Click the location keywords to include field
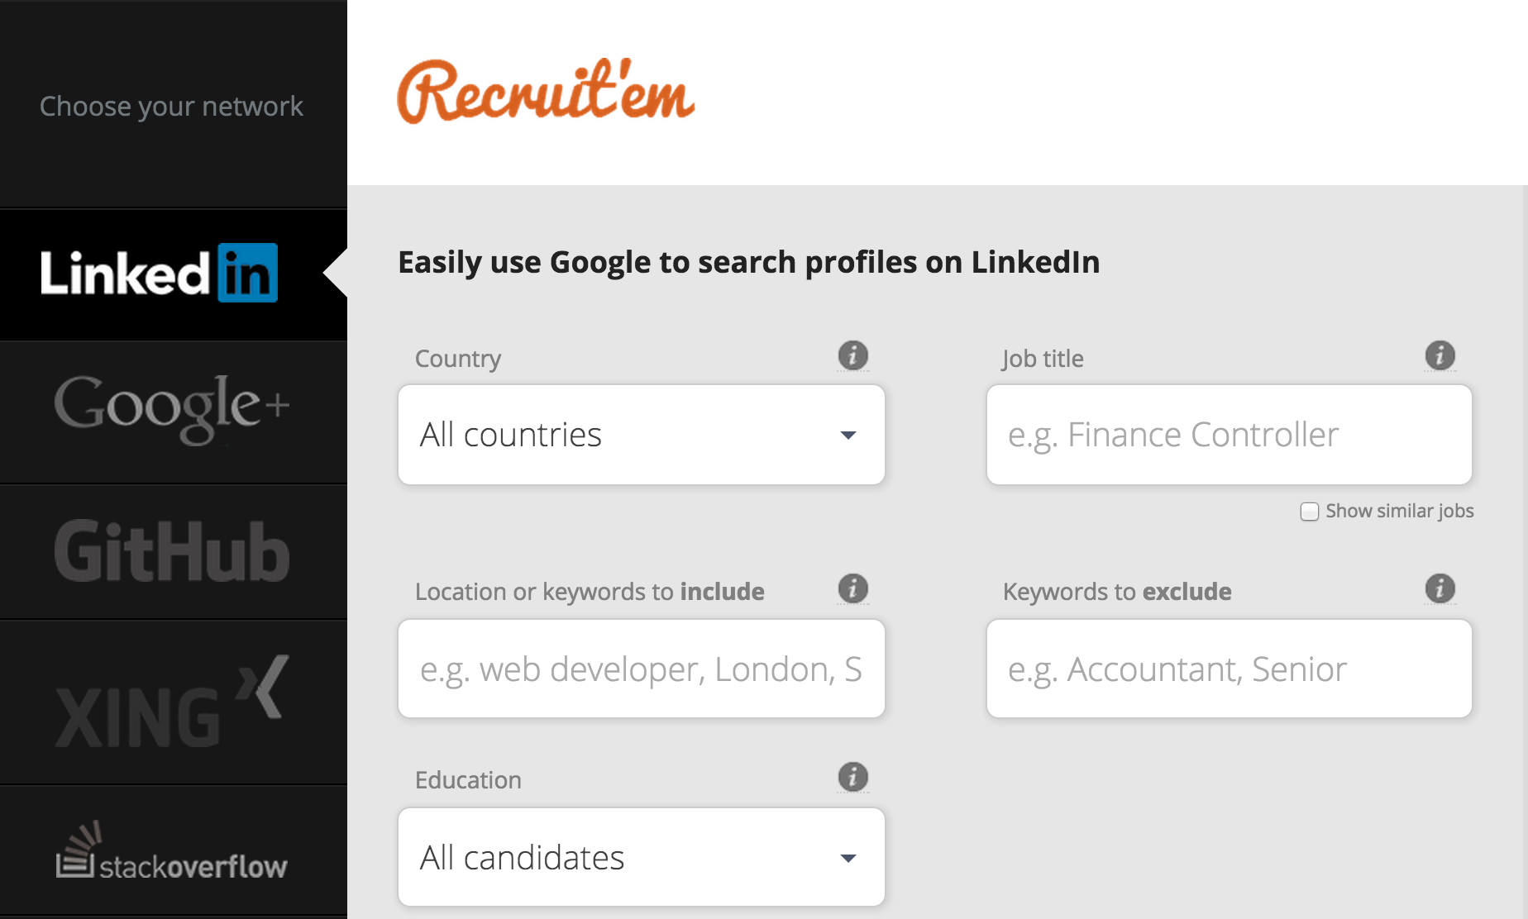This screenshot has width=1528, height=919. (641, 669)
